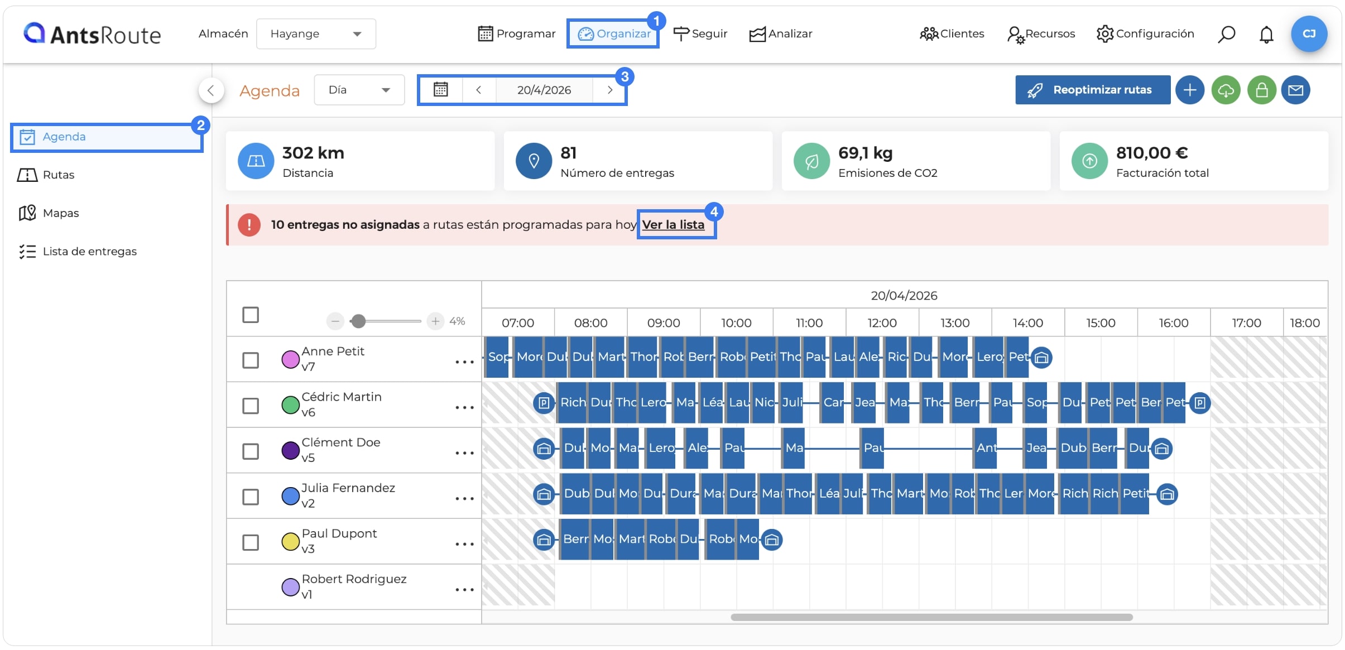The image size is (1345, 650).
Task: Open the Analizar tab
Action: click(x=780, y=34)
